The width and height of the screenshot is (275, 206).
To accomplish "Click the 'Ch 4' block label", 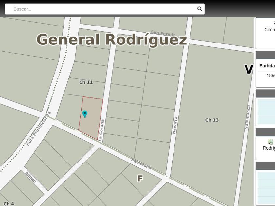I will coord(9,204).
